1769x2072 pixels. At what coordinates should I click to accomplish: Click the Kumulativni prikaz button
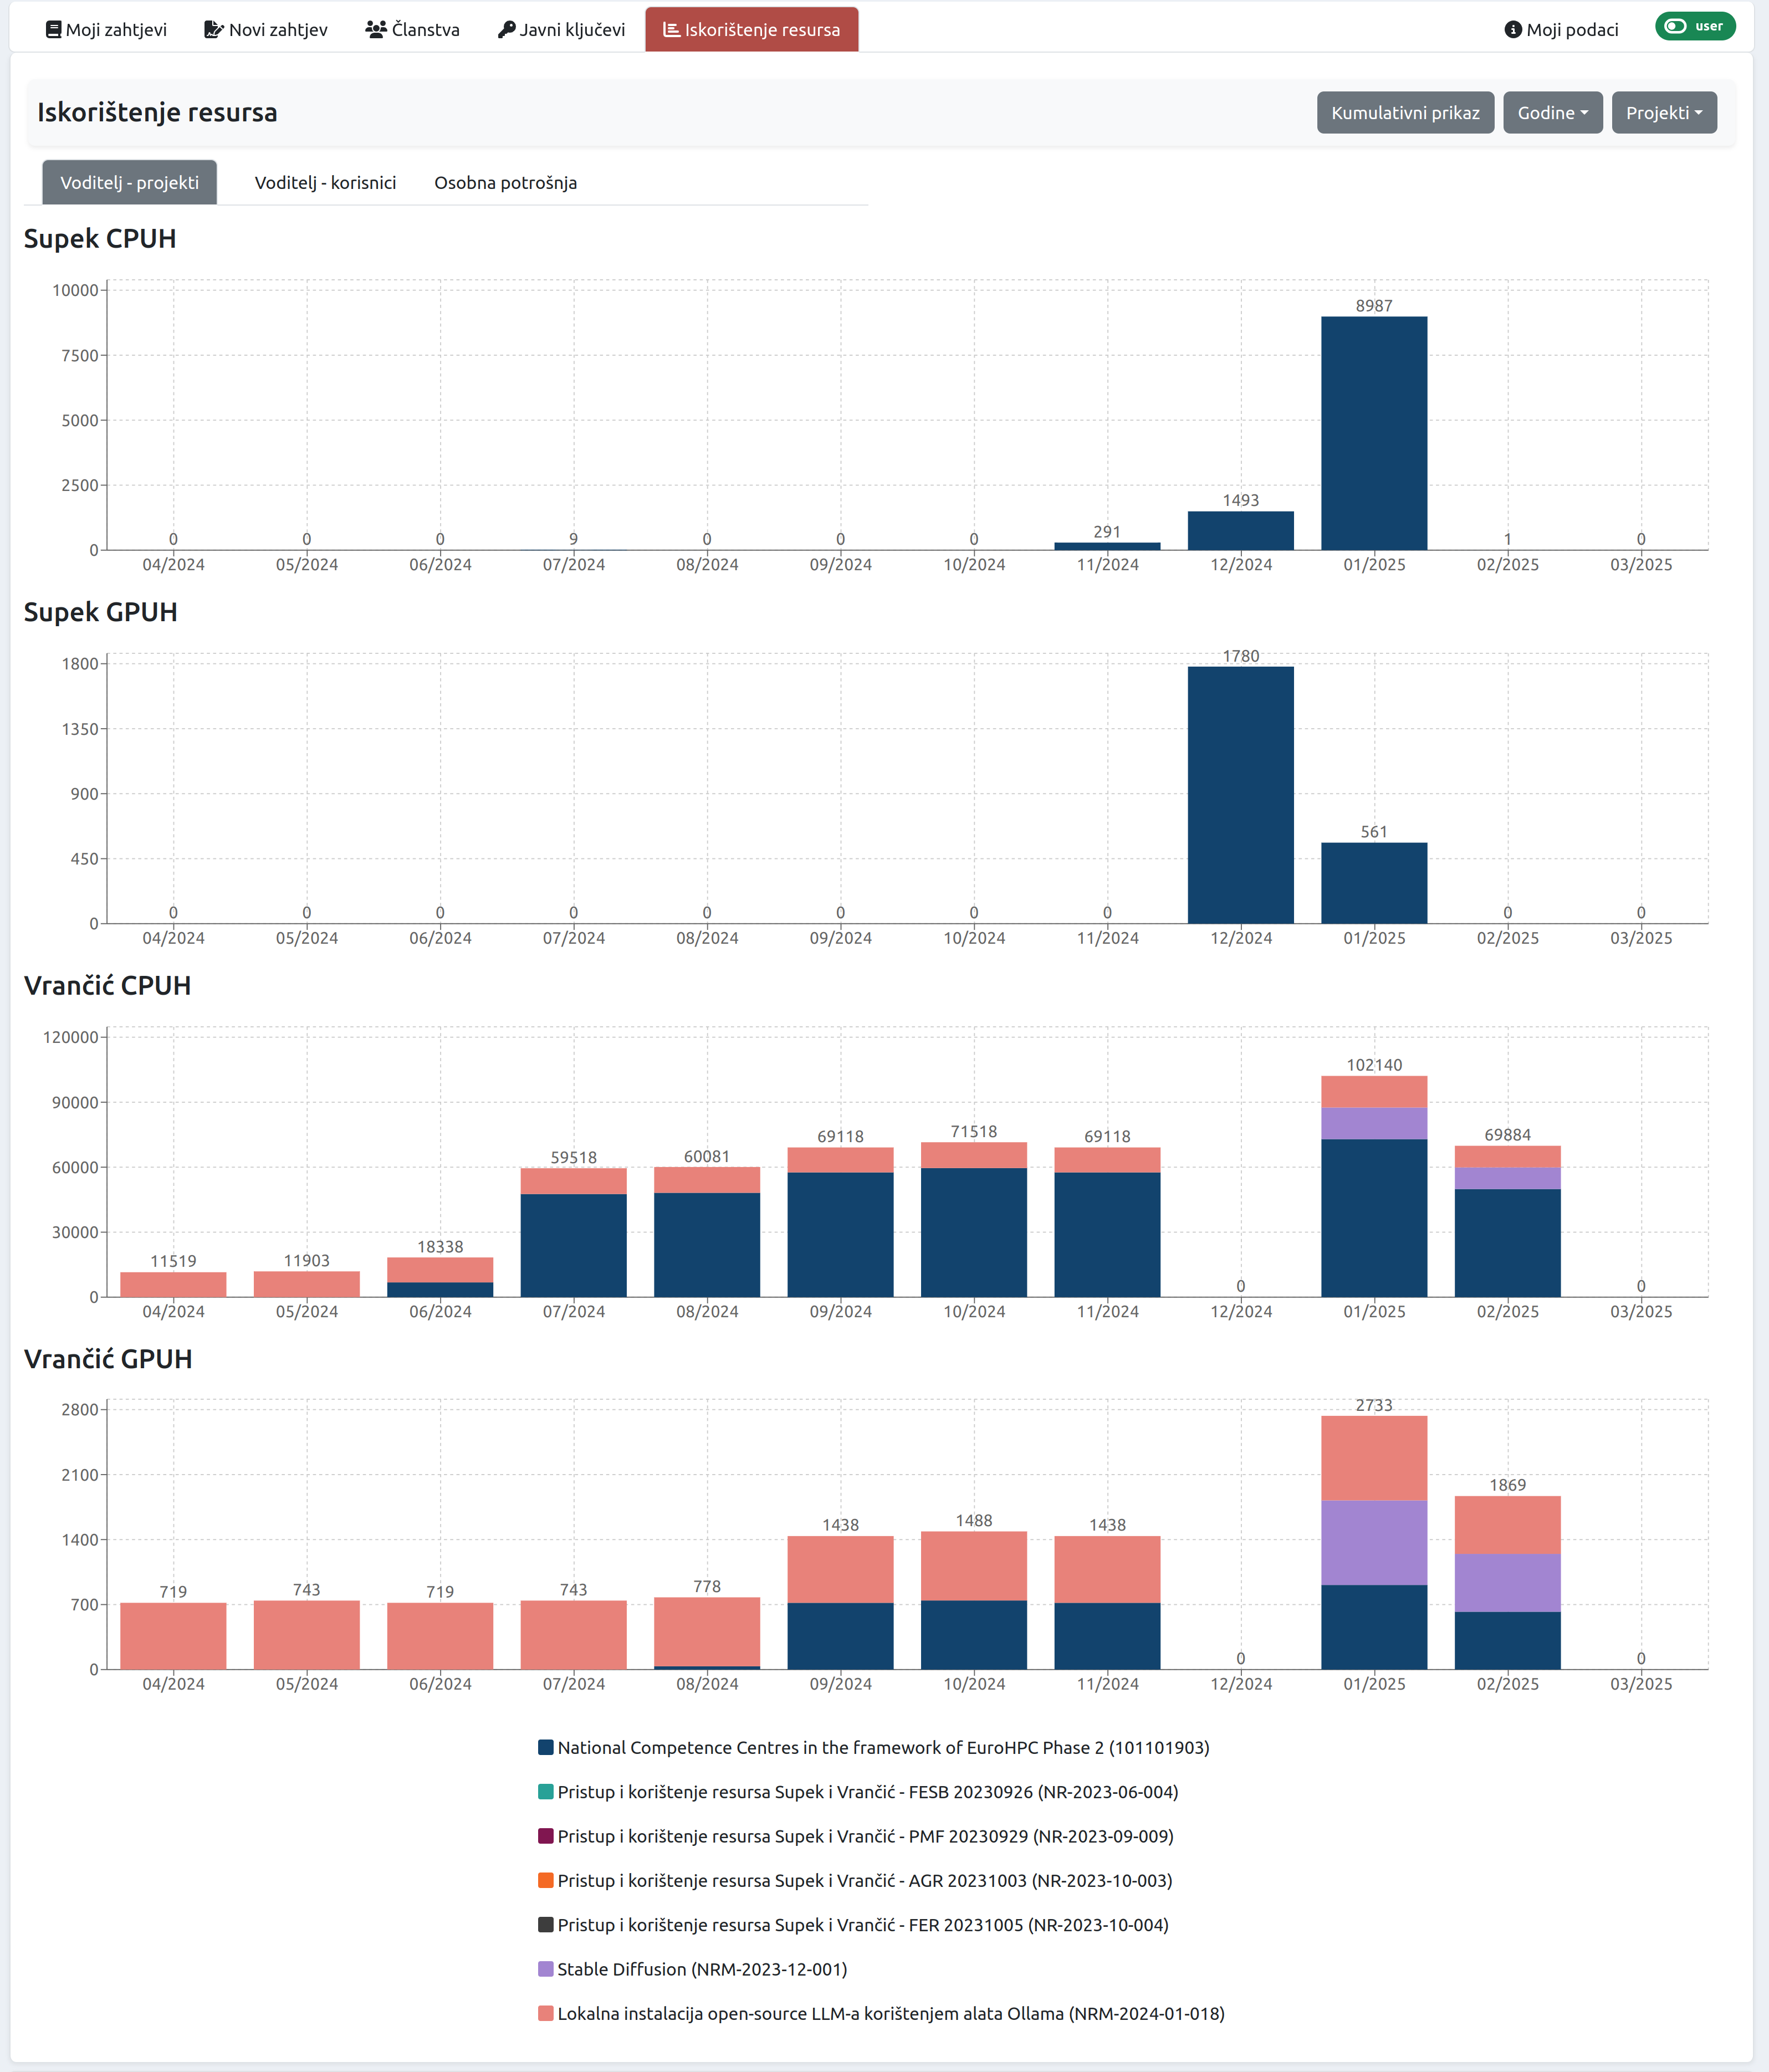[1405, 113]
